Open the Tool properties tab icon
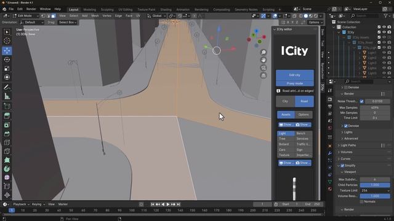 click(x=330, y=90)
